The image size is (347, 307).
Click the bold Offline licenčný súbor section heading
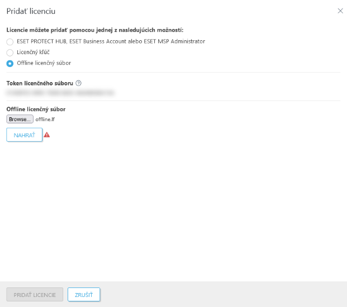pos(36,109)
